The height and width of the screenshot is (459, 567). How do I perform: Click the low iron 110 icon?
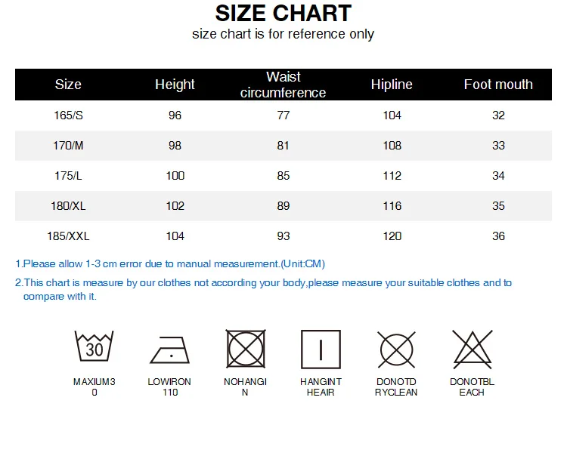pyautogui.click(x=169, y=350)
